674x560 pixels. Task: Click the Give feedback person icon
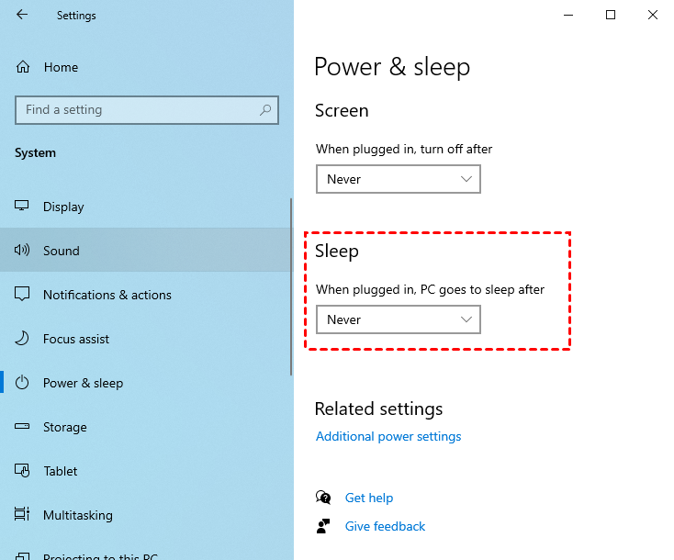[323, 526]
